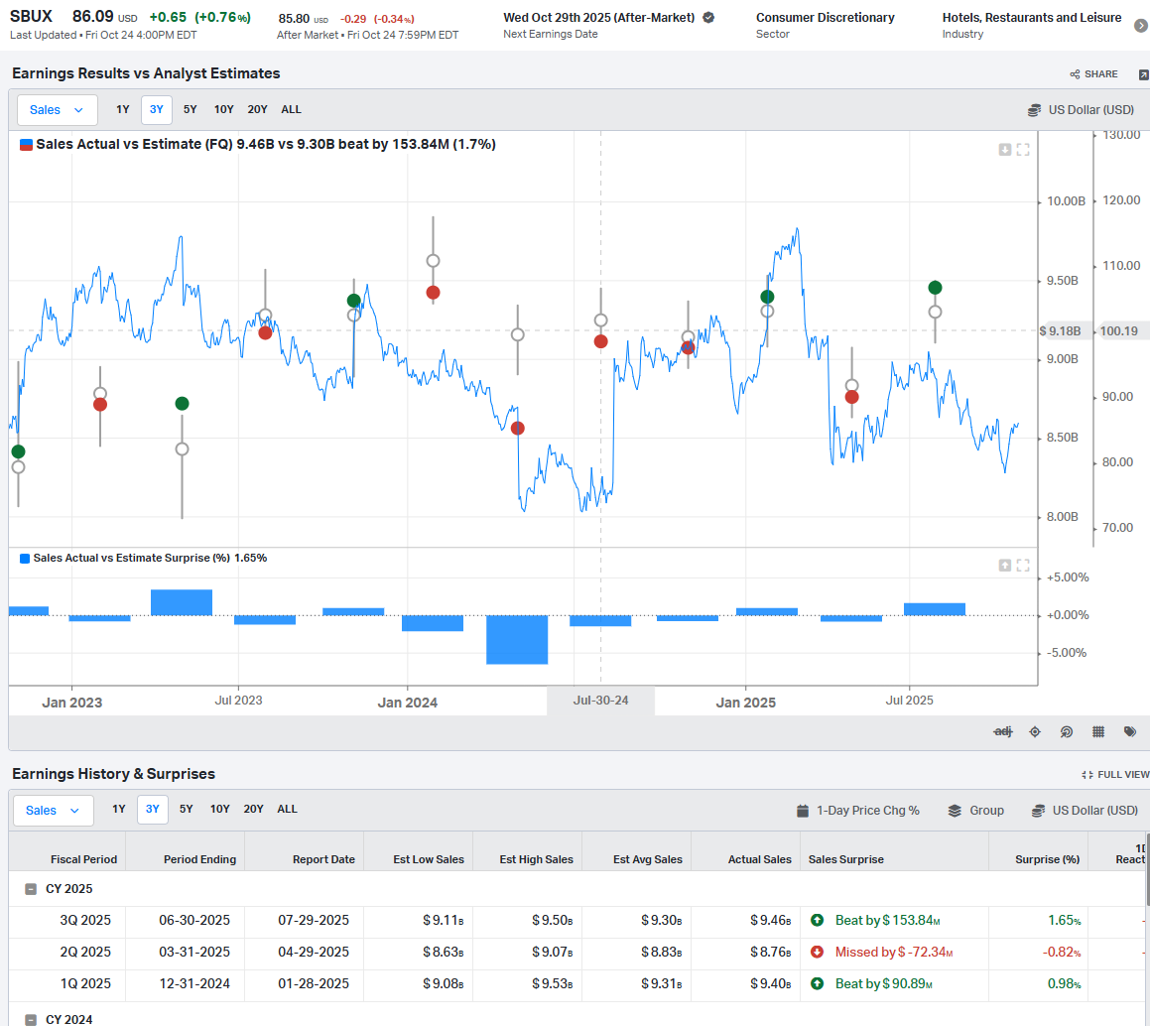Viewport: 1150px width, 1026px height.
Task: Click the big negative surprise bar below -5.00%
Action: tap(517, 639)
